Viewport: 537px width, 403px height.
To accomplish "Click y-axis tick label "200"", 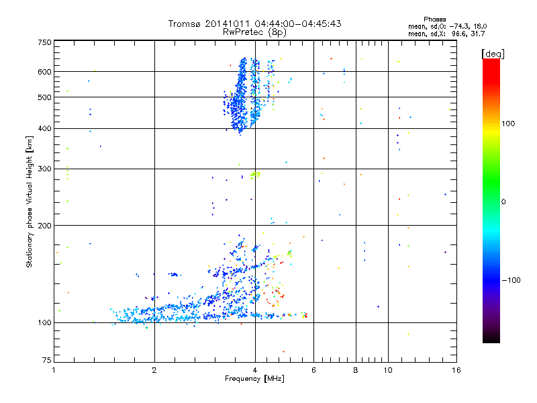I will pos(45,226).
